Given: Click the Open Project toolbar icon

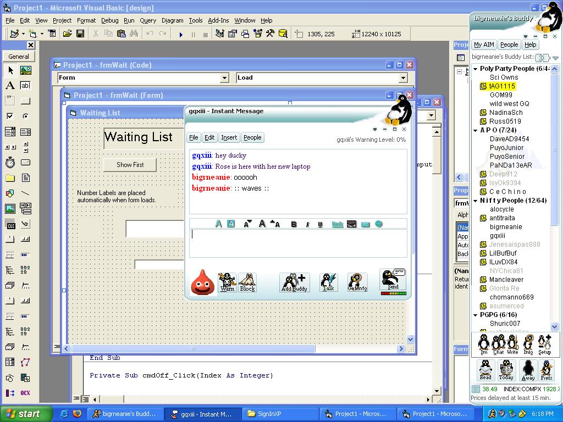Looking at the screenshot, I should 67,34.
